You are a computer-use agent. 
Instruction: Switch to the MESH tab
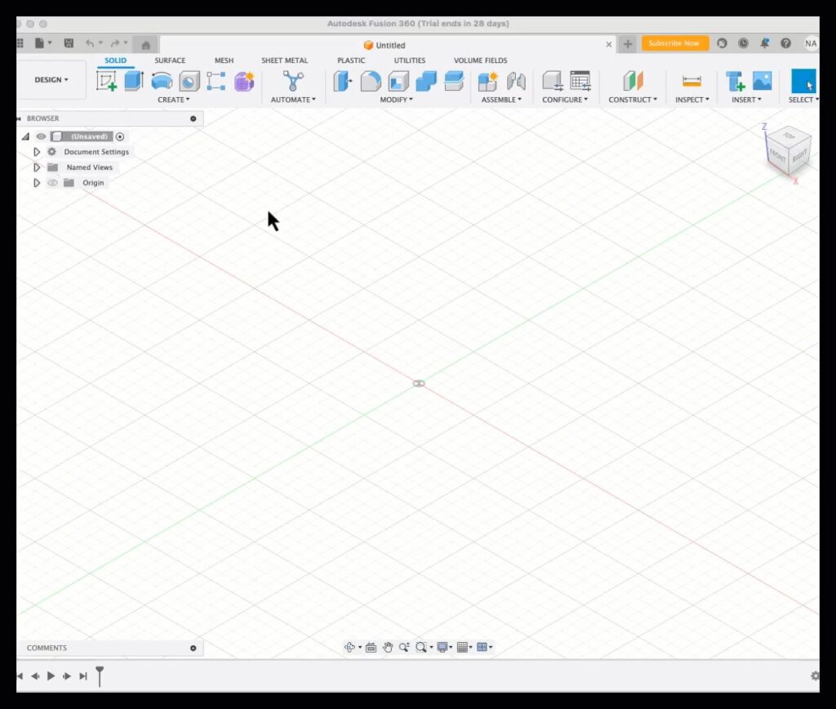pyautogui.click(x=224, y=60)
